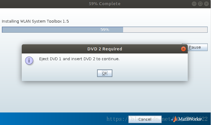Click the blue information icon in dialog
The width and height of the screenshot is (211, 125).
click(x=29, y=61)
